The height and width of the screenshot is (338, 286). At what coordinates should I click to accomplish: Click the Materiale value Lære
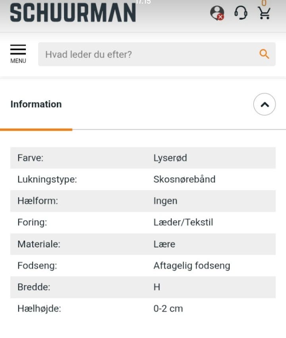click(x=164, y=244)
